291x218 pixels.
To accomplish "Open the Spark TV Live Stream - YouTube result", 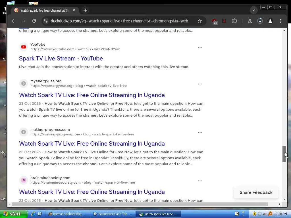I will (61, 58).
